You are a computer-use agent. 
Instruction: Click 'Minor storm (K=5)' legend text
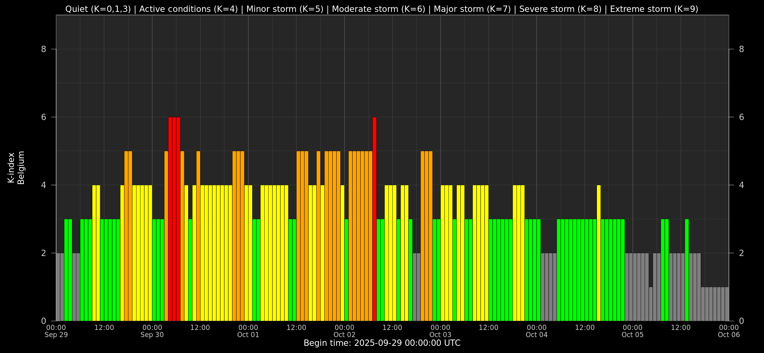285,9
